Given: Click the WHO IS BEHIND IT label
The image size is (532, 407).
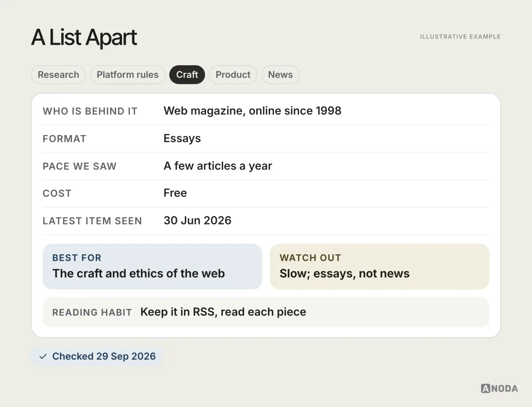Looking at the screenshot, I should [x=90, y=111].
